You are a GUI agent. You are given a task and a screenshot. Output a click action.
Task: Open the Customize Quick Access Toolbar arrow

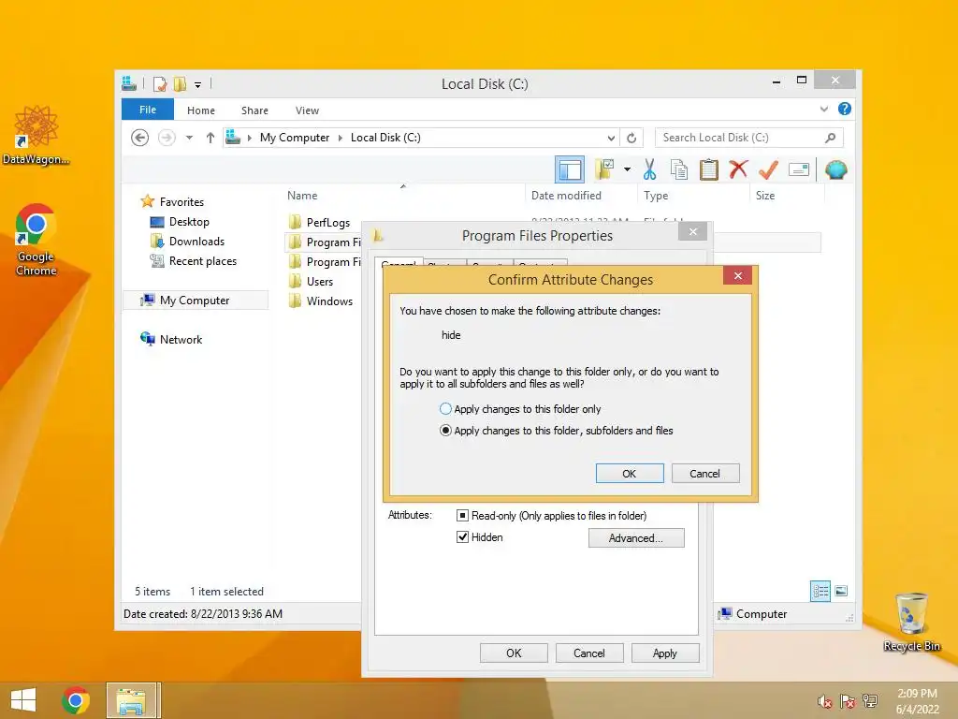[x=198, y=85]
